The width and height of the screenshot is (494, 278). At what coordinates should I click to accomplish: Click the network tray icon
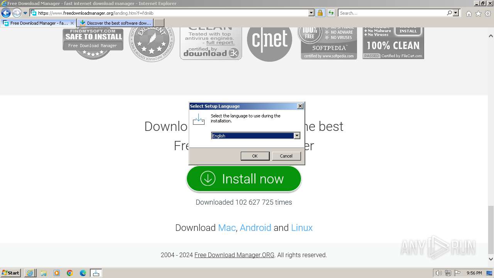448,273
